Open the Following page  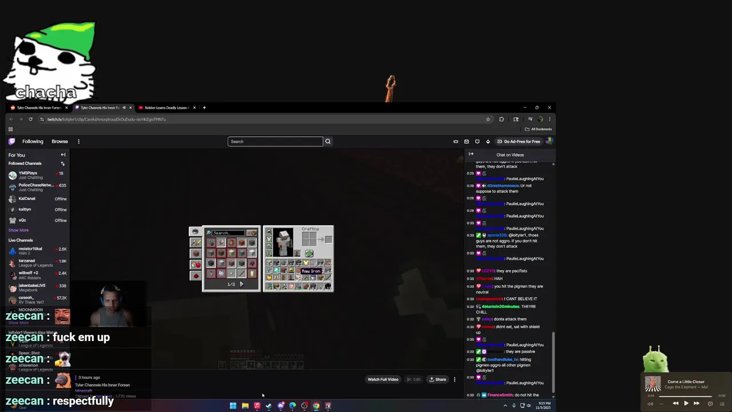[x=33, y=141]
